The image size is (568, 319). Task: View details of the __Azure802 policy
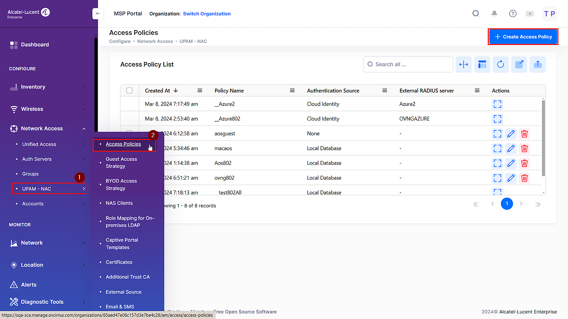tap(497, 119)
